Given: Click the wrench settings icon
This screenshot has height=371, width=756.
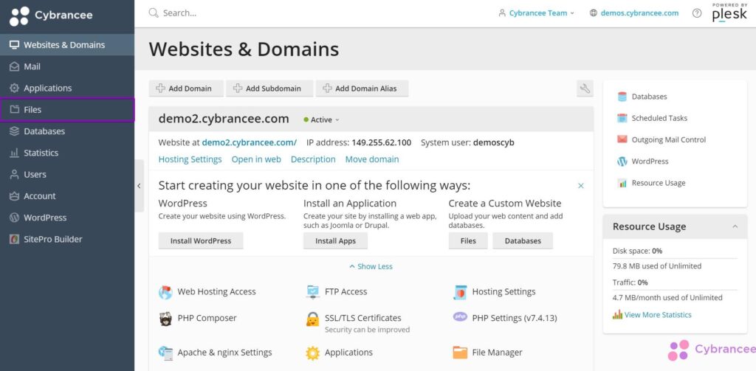Looking at the screenshot, I should (585, 89).
